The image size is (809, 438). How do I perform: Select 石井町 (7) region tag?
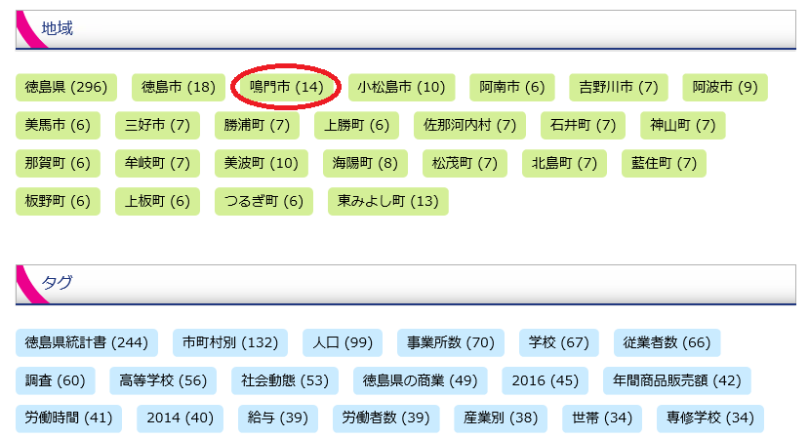[583, 126]
